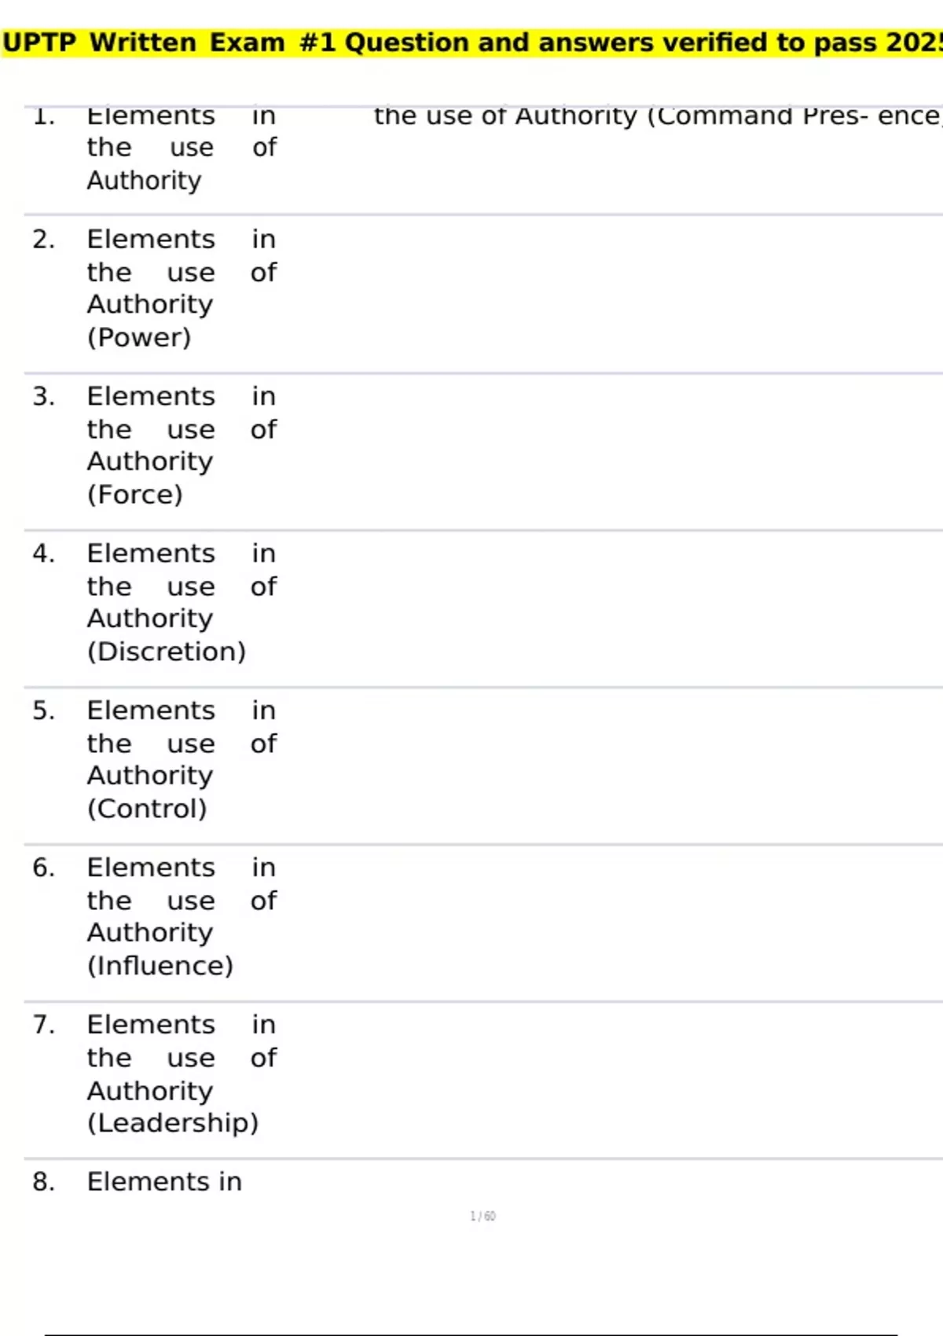The height and width of the screenshot is (1336, 943).
Task: Click the term ending in (Leadership)
Action: click(x=182, y=1074)
